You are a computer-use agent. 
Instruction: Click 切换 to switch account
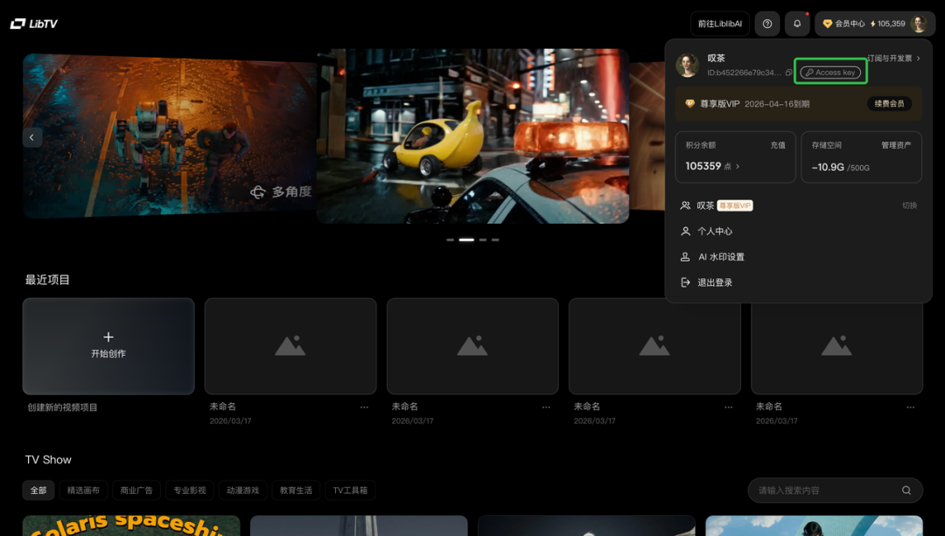point(909,205)
